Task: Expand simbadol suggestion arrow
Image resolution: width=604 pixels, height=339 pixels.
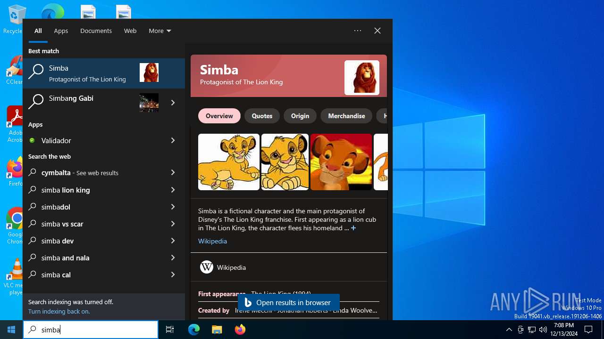Action: point(173,207)
